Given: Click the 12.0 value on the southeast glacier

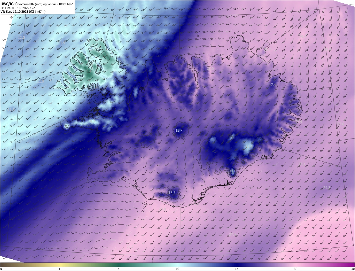Looking at the screenshot, I should 233,171.
